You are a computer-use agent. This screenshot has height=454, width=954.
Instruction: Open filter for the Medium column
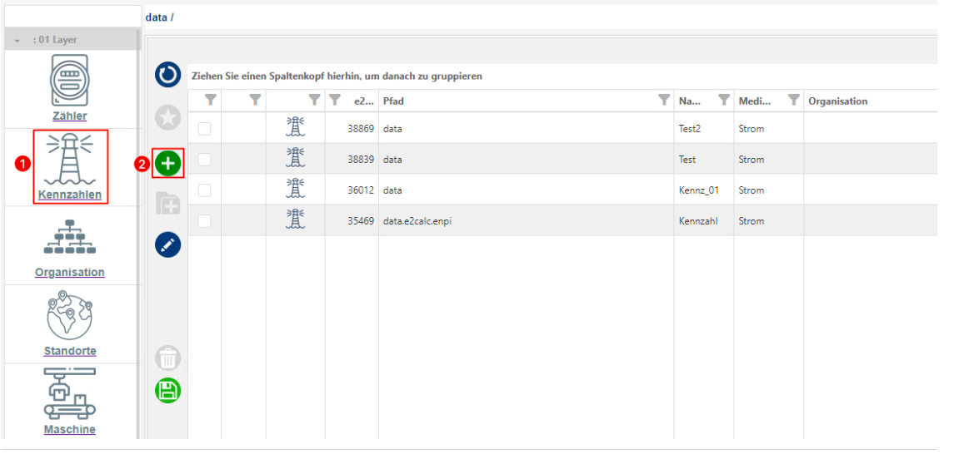(x=793, y=101)
